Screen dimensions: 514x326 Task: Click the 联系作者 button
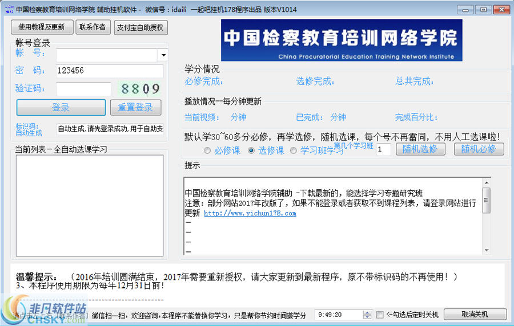(x=93, y=27)
